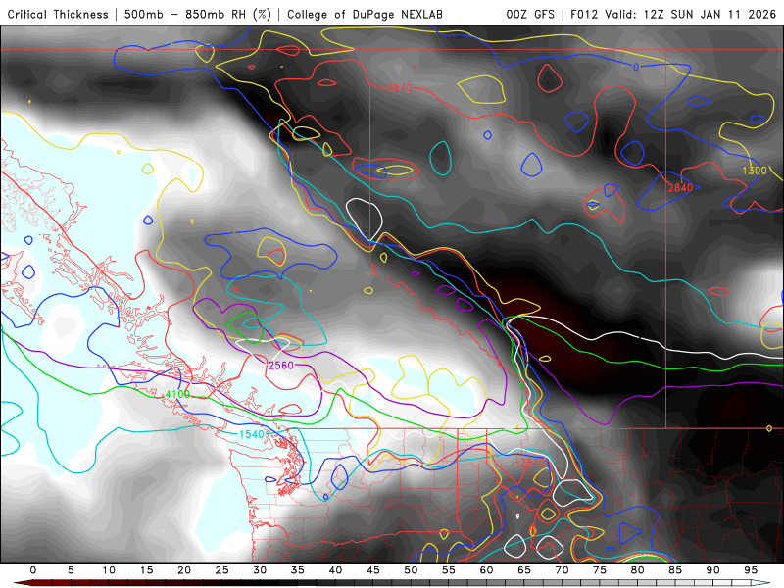Click the "70" tick on the color scale
This screenshot has height=588, width=784.
click(x=562, y=570)
